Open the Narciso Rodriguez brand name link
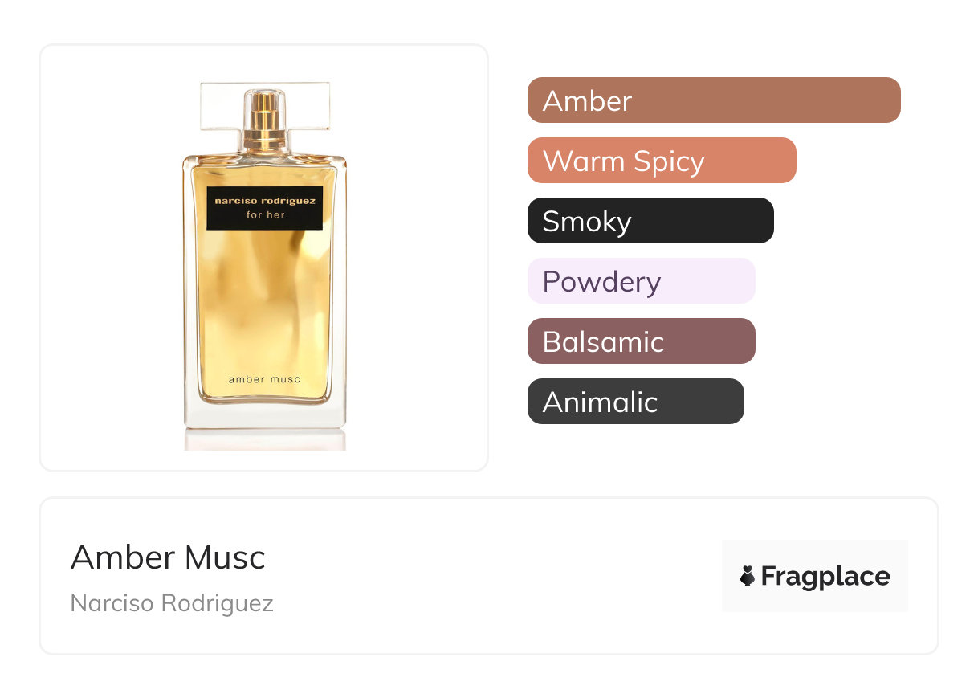The image size is (978, 694). click(x=172, y=603)
